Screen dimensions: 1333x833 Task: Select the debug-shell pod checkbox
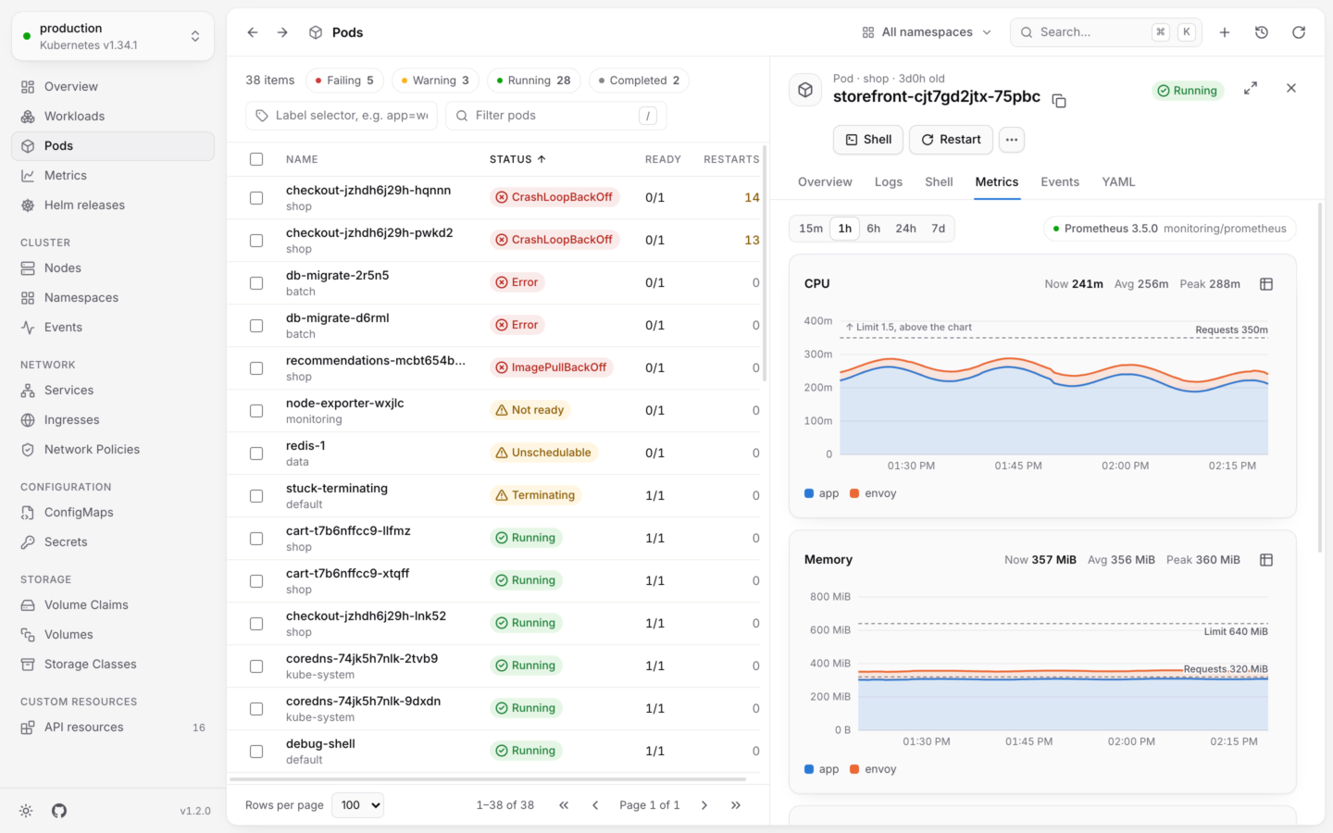(256, 751)
